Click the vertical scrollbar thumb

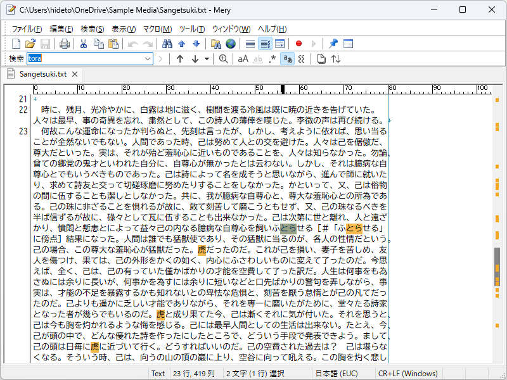(497, 267)
